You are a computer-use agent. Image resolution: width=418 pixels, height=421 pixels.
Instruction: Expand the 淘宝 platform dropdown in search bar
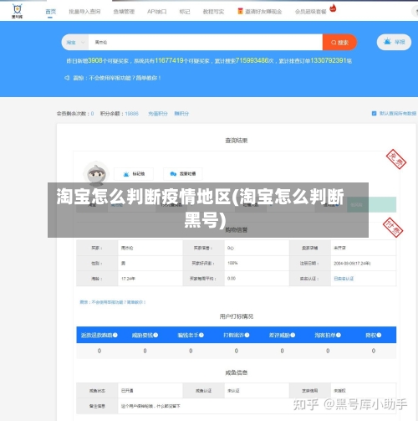[75, 43]
